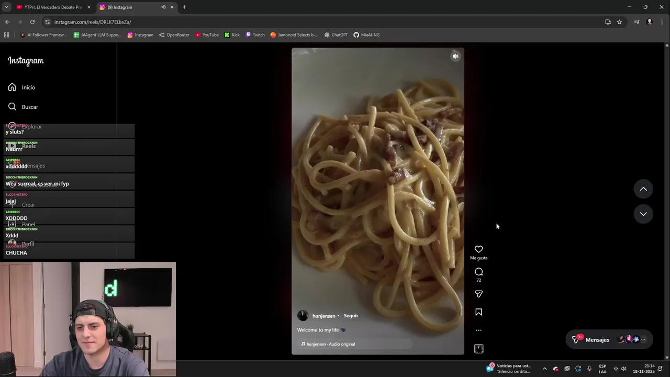Viewport: 670px width, 377px height.
Task: Reload the Instagram page
Action: click(32, 22)
